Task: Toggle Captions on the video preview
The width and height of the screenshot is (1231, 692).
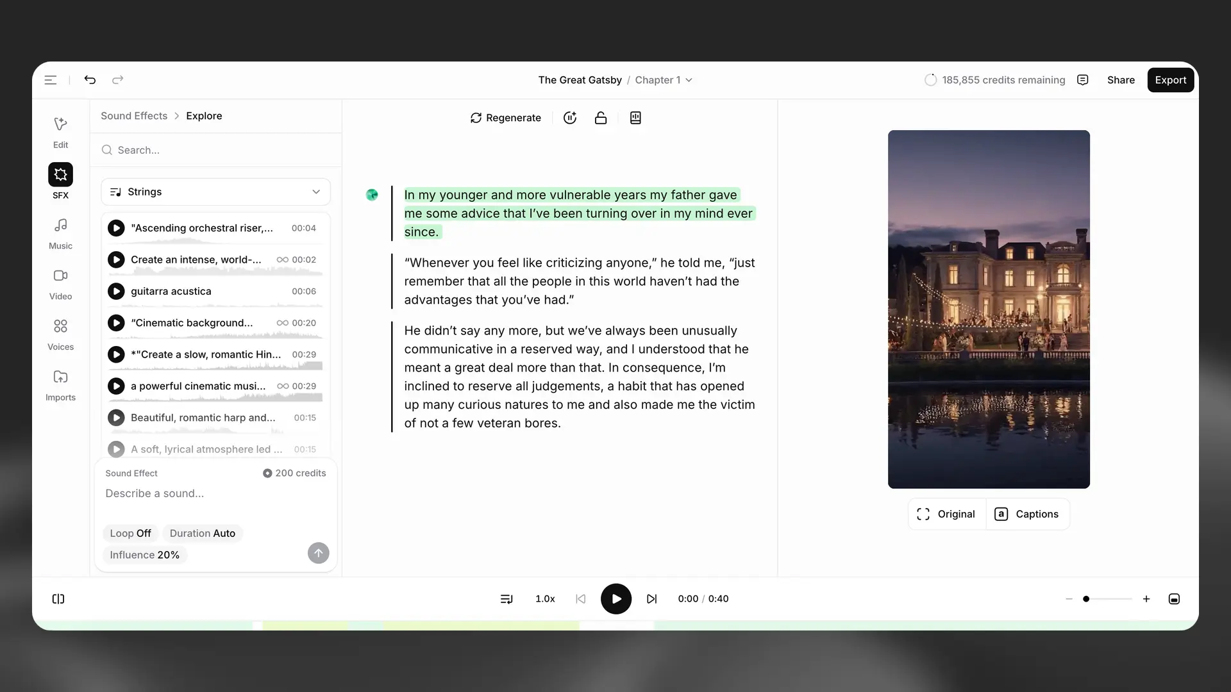Action: point(1026,514)
